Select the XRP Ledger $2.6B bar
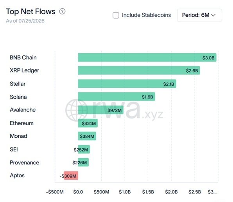233x202 pixels. (139, 70)
